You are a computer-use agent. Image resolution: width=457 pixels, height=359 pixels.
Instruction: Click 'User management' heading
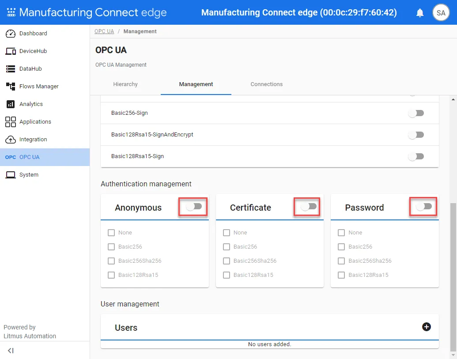tap(130, 304)
